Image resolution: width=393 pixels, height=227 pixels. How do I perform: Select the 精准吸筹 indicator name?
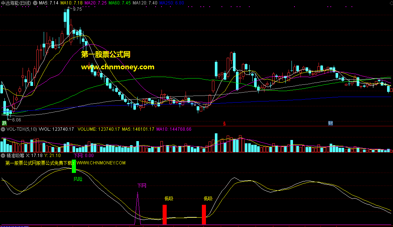(15, 156)
